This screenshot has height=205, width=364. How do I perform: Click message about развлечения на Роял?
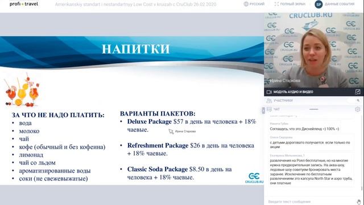click(311, 172)
